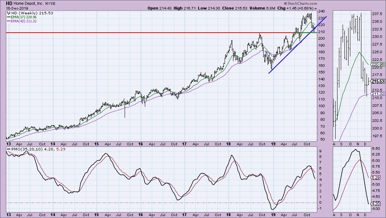Click the 240 label on the price axis
This screenshot has width=386, height=218.
coord(321,11)
